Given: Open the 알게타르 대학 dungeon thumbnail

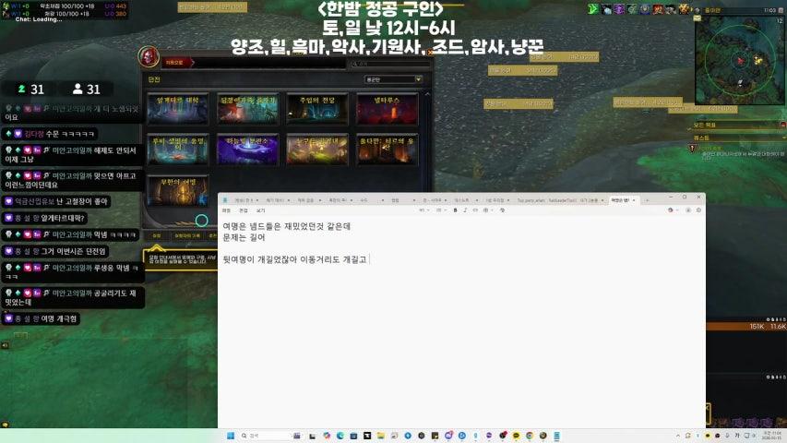Looking at the screenshot, I should [178, 109].
